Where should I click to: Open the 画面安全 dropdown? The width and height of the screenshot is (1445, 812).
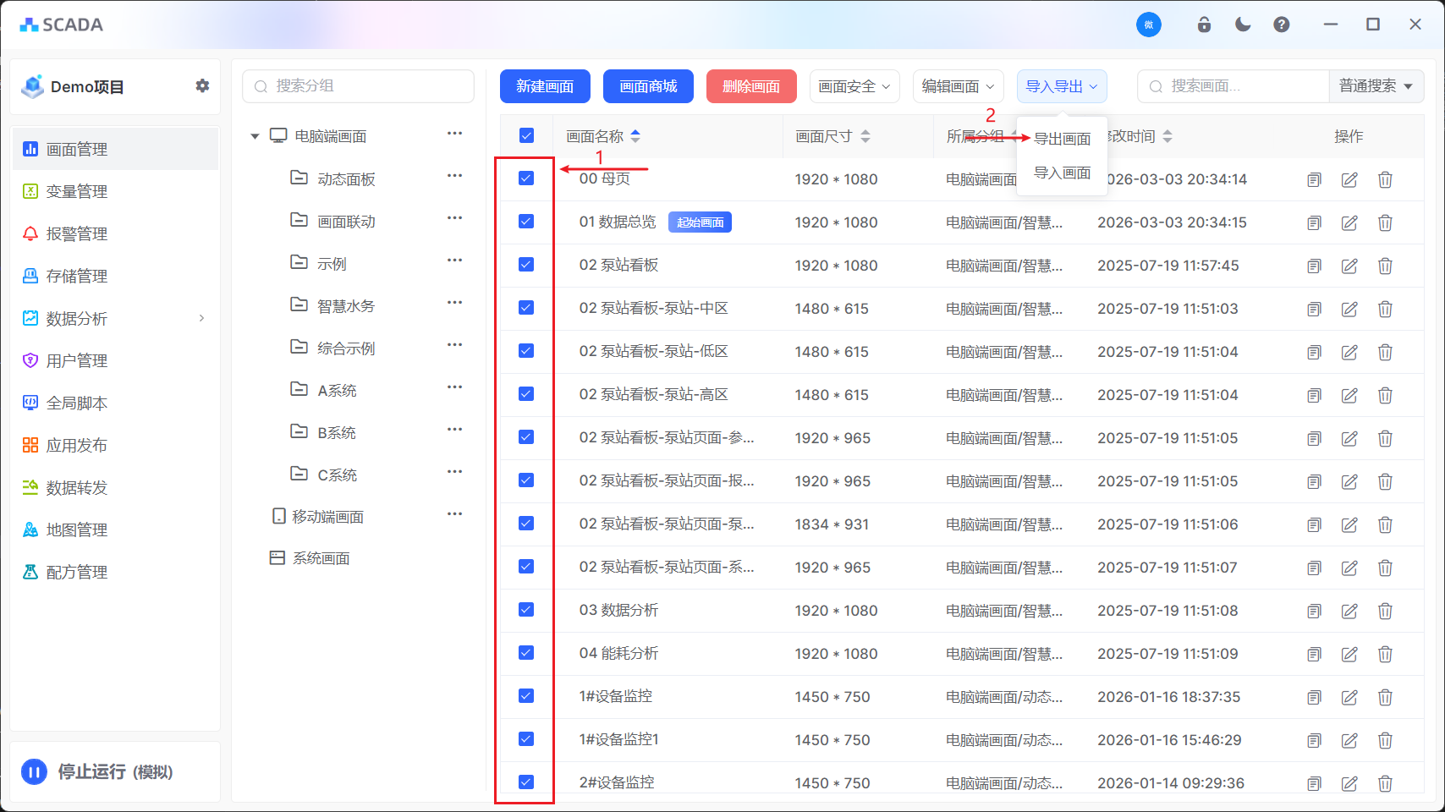[x=854, y=86]
